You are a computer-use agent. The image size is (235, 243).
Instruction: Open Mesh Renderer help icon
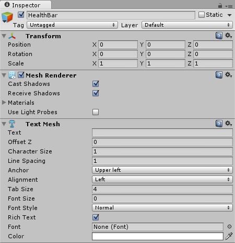coord(219,75)
